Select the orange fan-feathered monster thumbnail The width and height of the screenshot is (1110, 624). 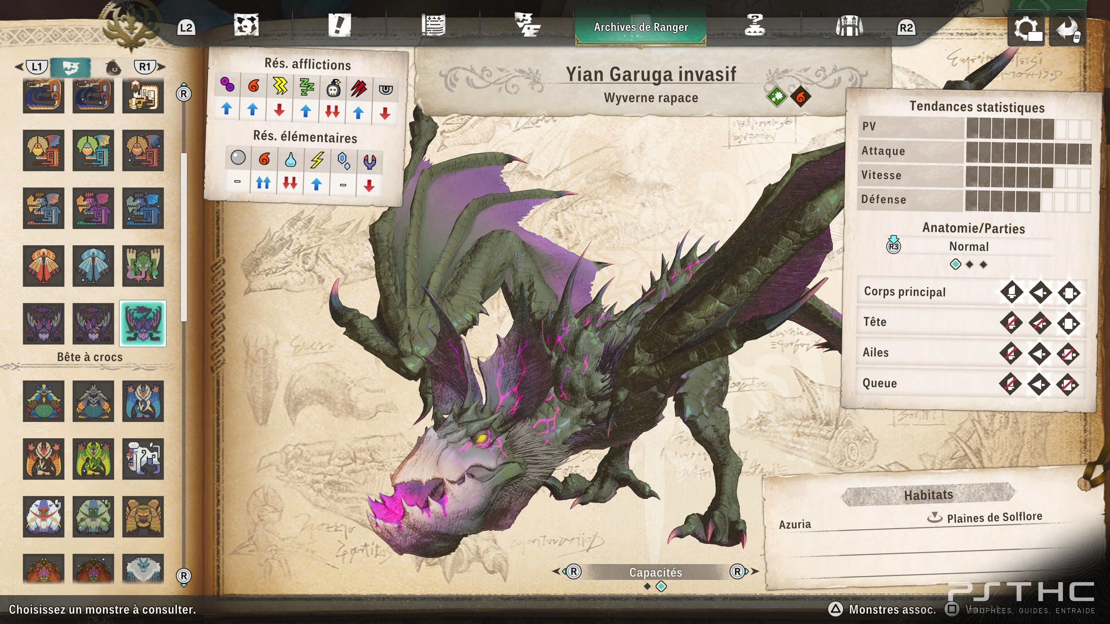click(x=43, y=266)
